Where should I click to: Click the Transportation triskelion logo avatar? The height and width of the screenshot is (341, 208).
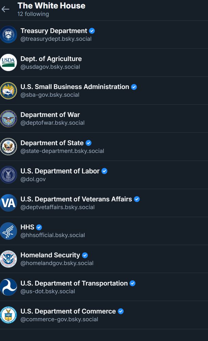pos(8,287)
